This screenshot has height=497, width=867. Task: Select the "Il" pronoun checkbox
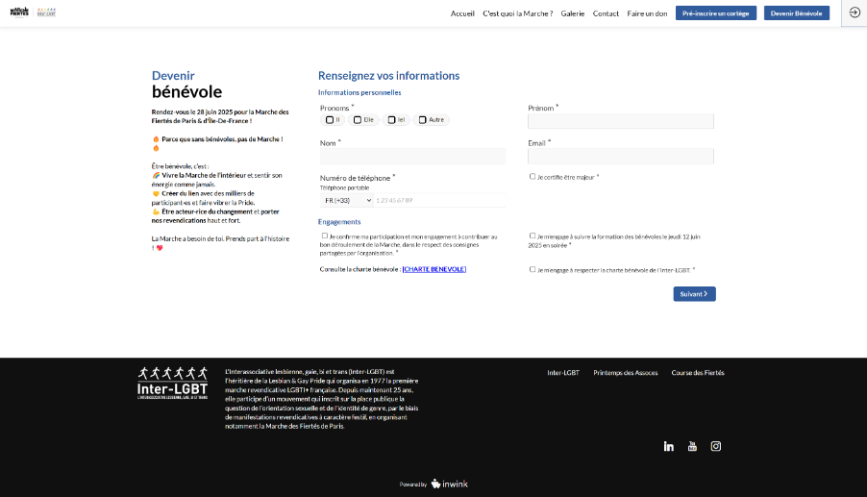point(330,120)
